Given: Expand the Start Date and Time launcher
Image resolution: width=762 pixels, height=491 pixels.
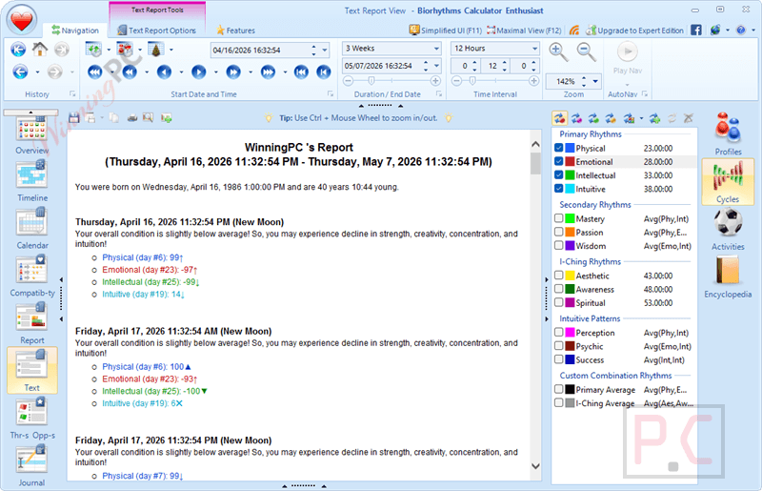Looking at the screenshot, I should click(331, 93).
